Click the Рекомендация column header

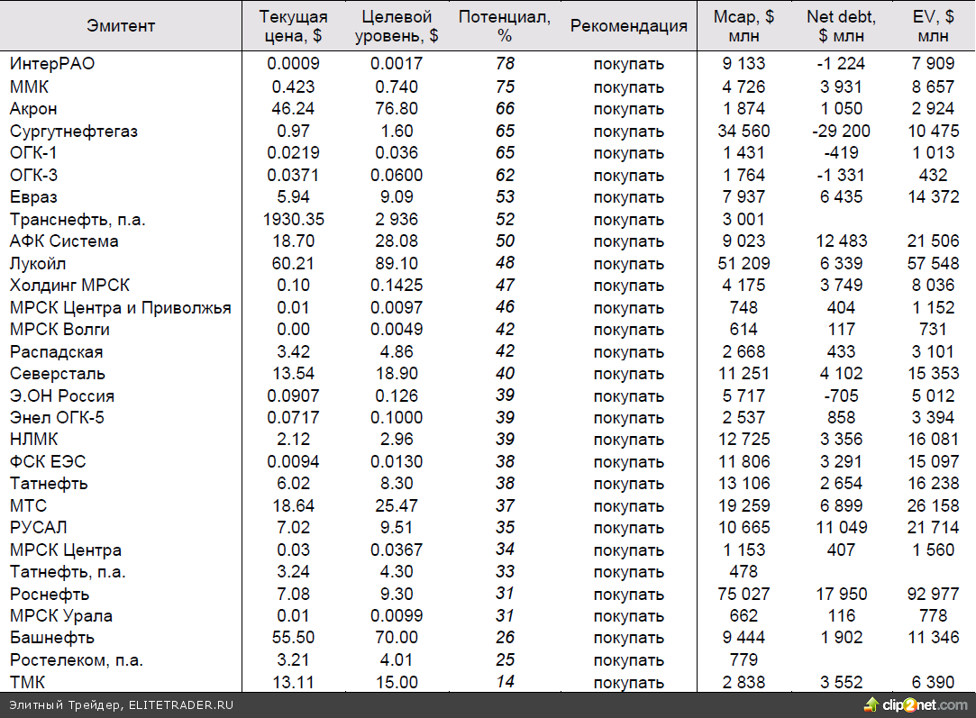[x=628, y=26]
